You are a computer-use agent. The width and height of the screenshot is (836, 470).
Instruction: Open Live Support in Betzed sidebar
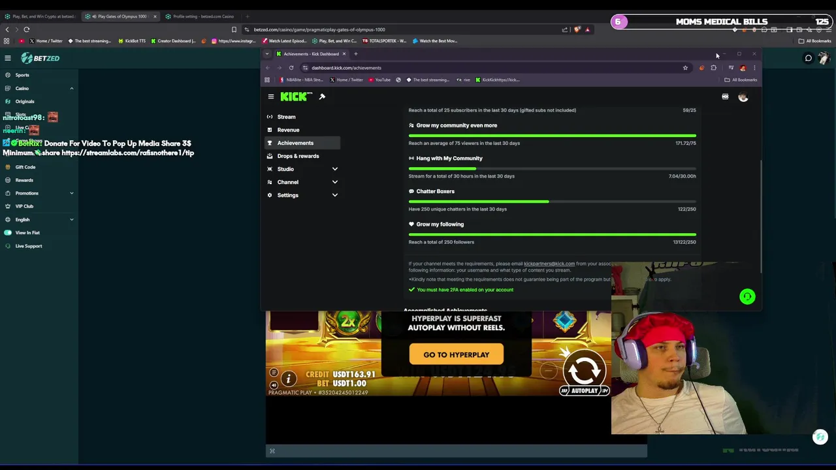pyautogui.click(x=29, y=246)
